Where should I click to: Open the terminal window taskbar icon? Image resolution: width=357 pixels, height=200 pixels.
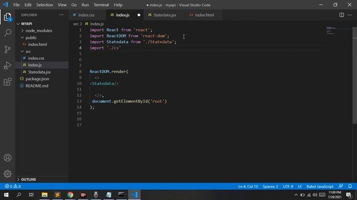(x=122, y=195)
